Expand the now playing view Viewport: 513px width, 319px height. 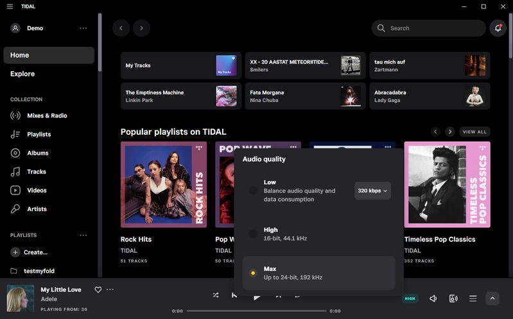(x=492, y=298)
